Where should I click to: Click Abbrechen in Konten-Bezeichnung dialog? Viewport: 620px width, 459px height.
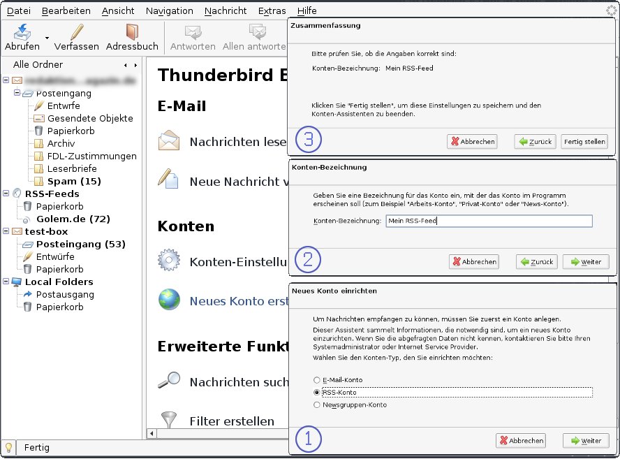pyautogui.click(x=473, y=261)
